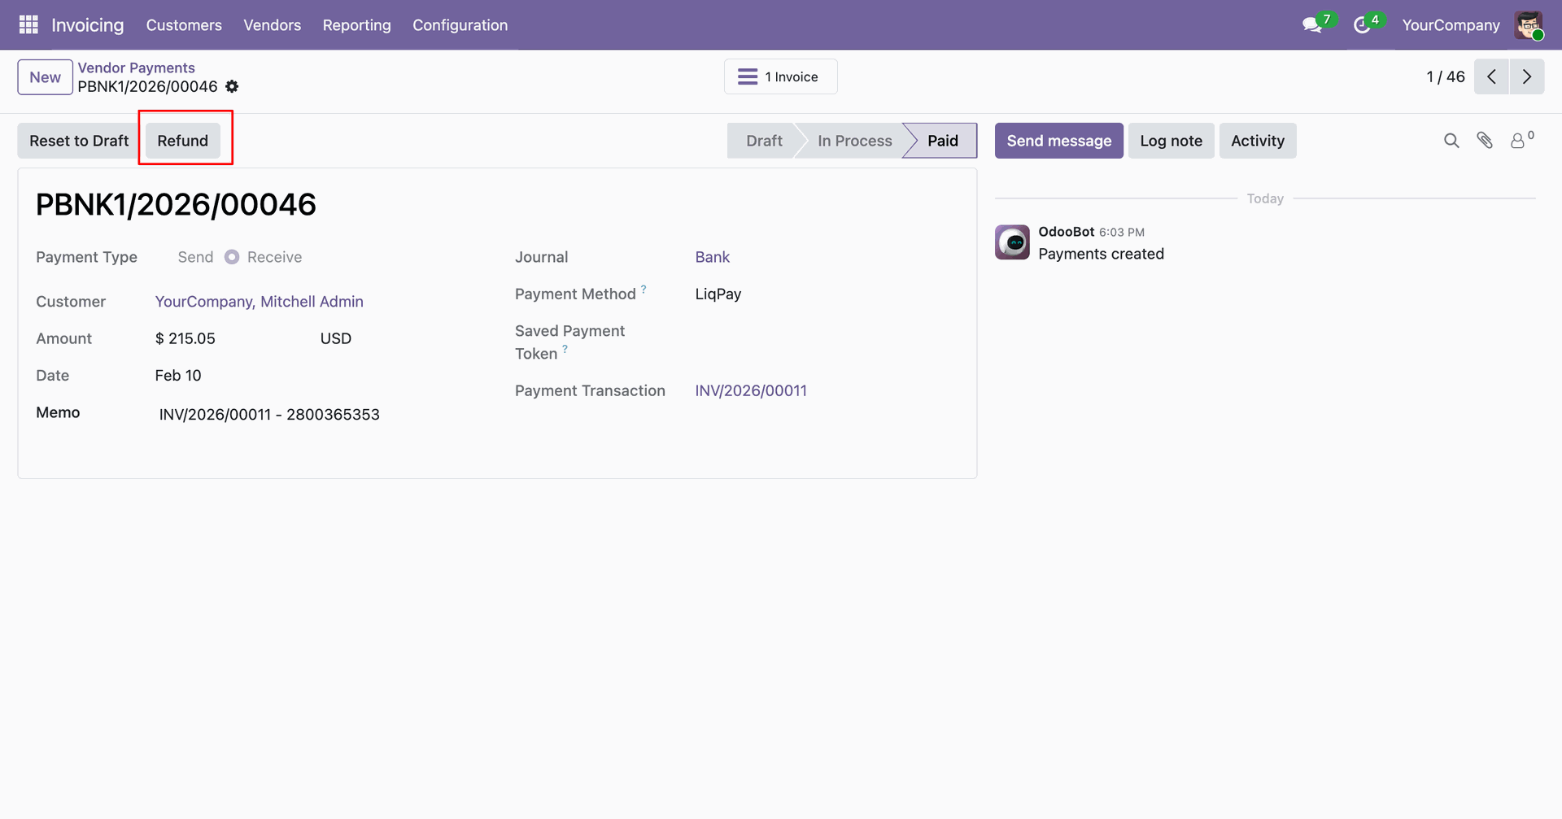Click the Payment Method help question mark
Image resolution: width=1562 pixels, height=819 pixels.
pos(644,289)
